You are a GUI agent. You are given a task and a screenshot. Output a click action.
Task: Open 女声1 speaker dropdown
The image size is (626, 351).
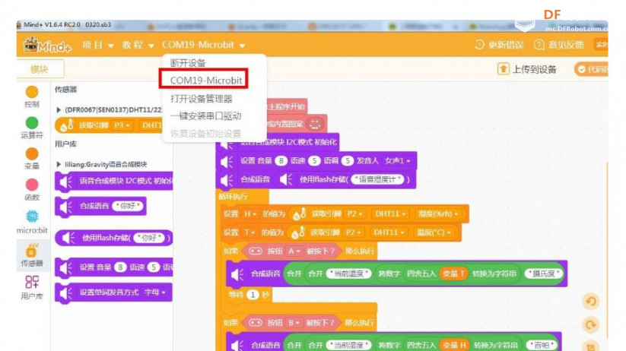tap(397, 161)
